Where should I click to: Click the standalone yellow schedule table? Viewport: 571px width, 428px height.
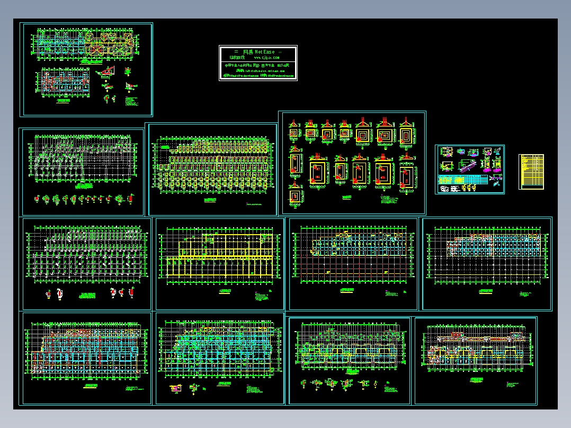(531, 172)
